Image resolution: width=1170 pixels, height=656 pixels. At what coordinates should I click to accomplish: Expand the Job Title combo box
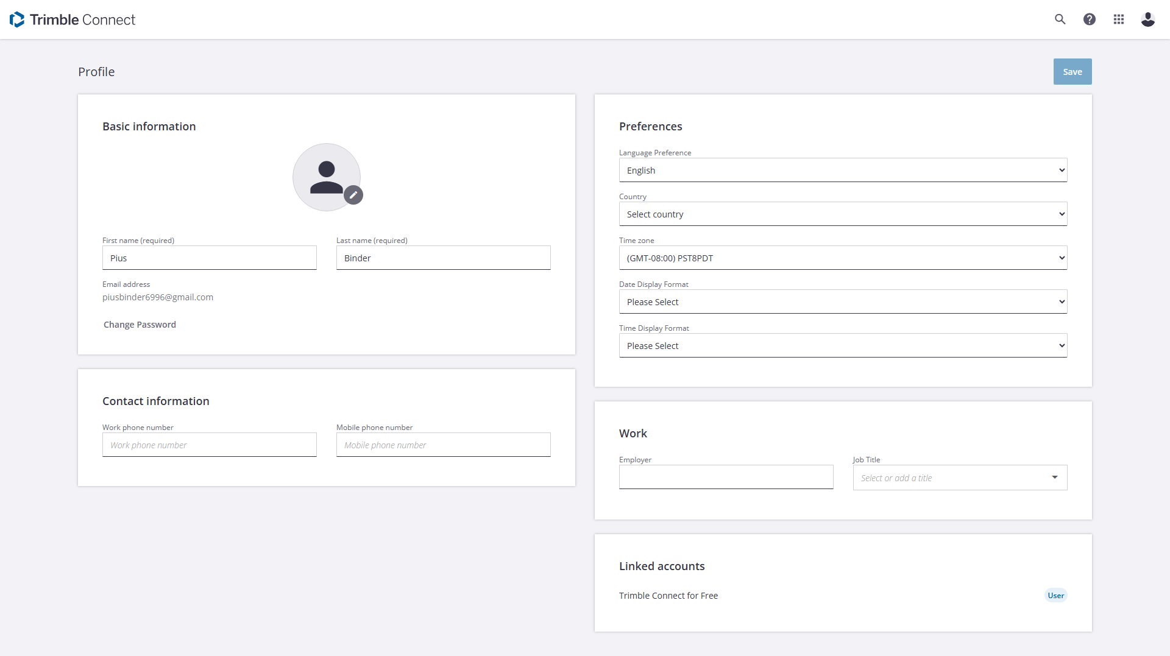960,478
